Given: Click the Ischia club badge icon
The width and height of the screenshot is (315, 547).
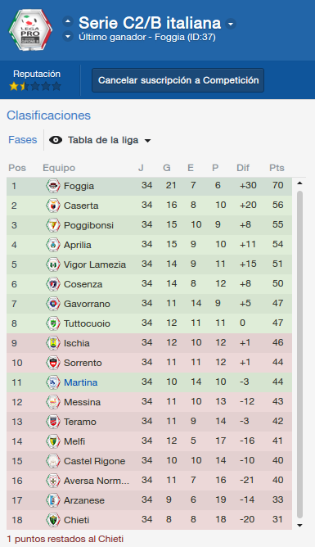Looking at the screenshot, I should (53, 342).
